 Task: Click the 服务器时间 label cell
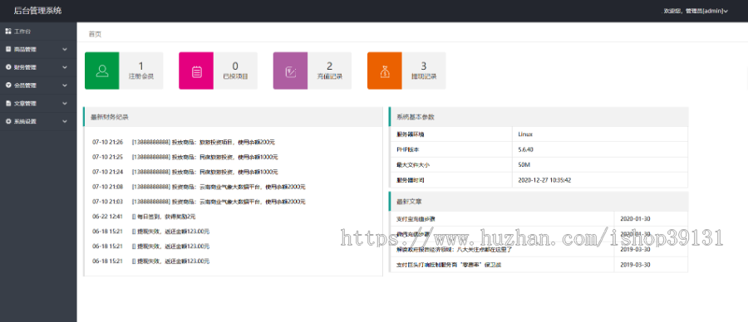(x=450, y=180)
